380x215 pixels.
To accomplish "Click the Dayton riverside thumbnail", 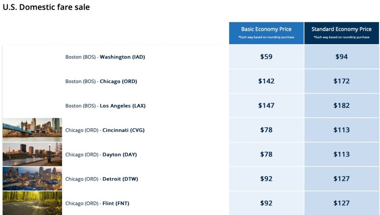I will [32, 154].
